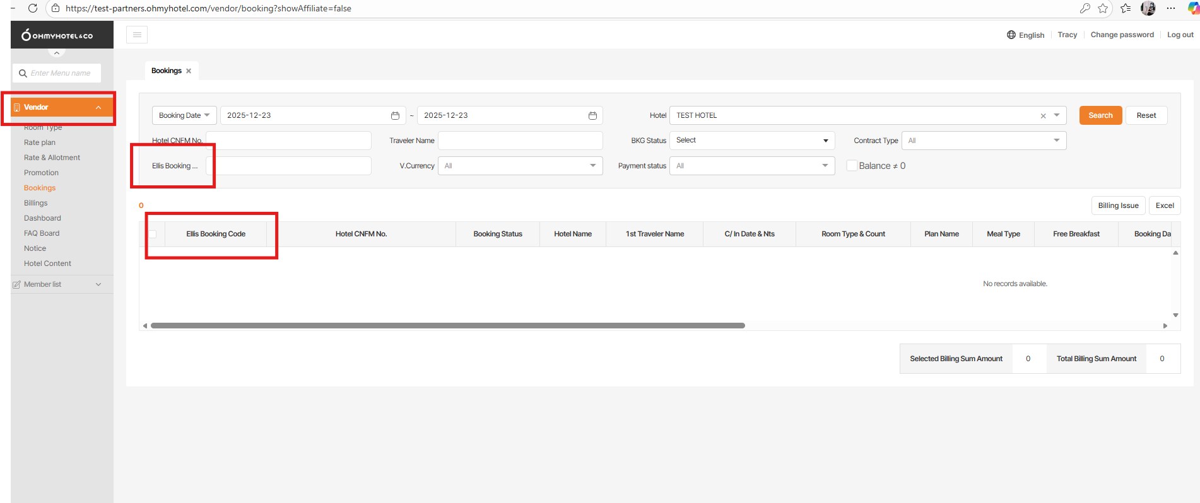Image resolution: width=1200 pixels, height=503 pixels.
Task: Click the horizontal scrollbar thumb under the table
Action: (x=448, y=326)
